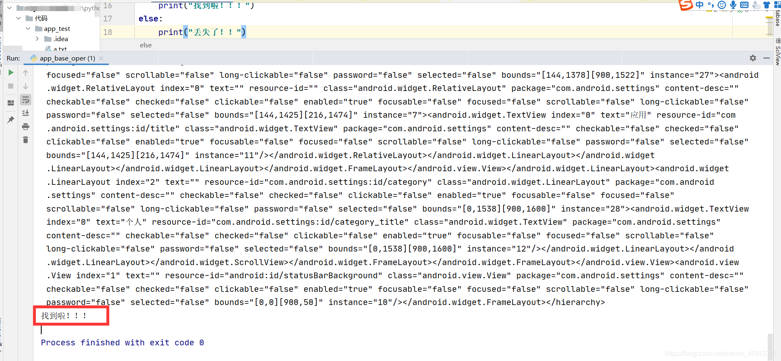The height and width of the screenshot is (361, 781).
Task: Toggle Soft-Wrap in the Run console
Action: (26, 100)
